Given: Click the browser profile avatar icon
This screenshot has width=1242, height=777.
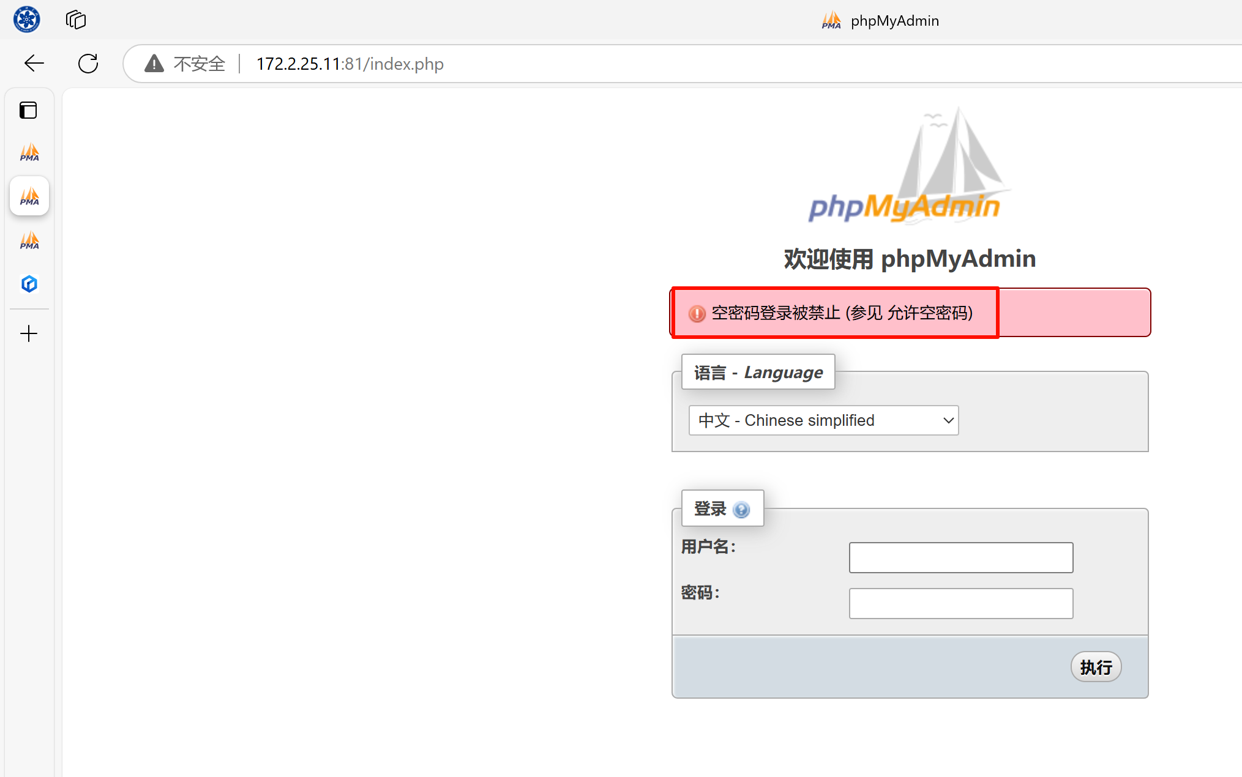Looking at the screenshot, I should pyautogui.click(x=27, y=20).
